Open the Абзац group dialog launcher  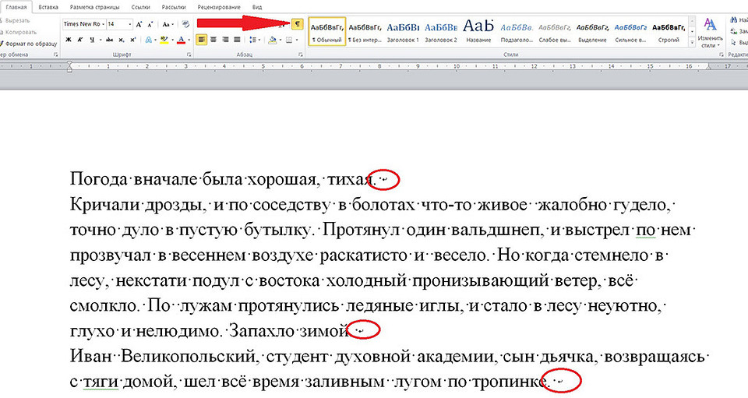[x=300, y=55]
